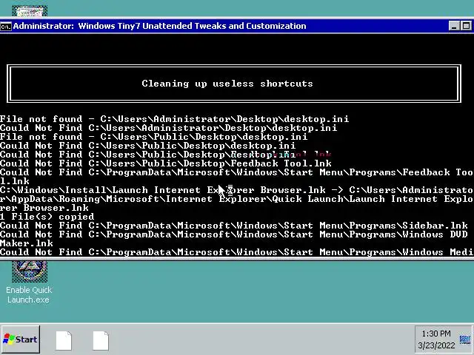Click the command prompt window system icon

[6, 27]
